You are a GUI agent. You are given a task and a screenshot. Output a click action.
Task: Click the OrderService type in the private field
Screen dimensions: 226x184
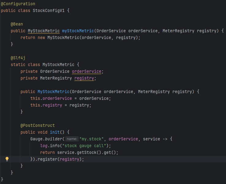[x=55, y=71]
